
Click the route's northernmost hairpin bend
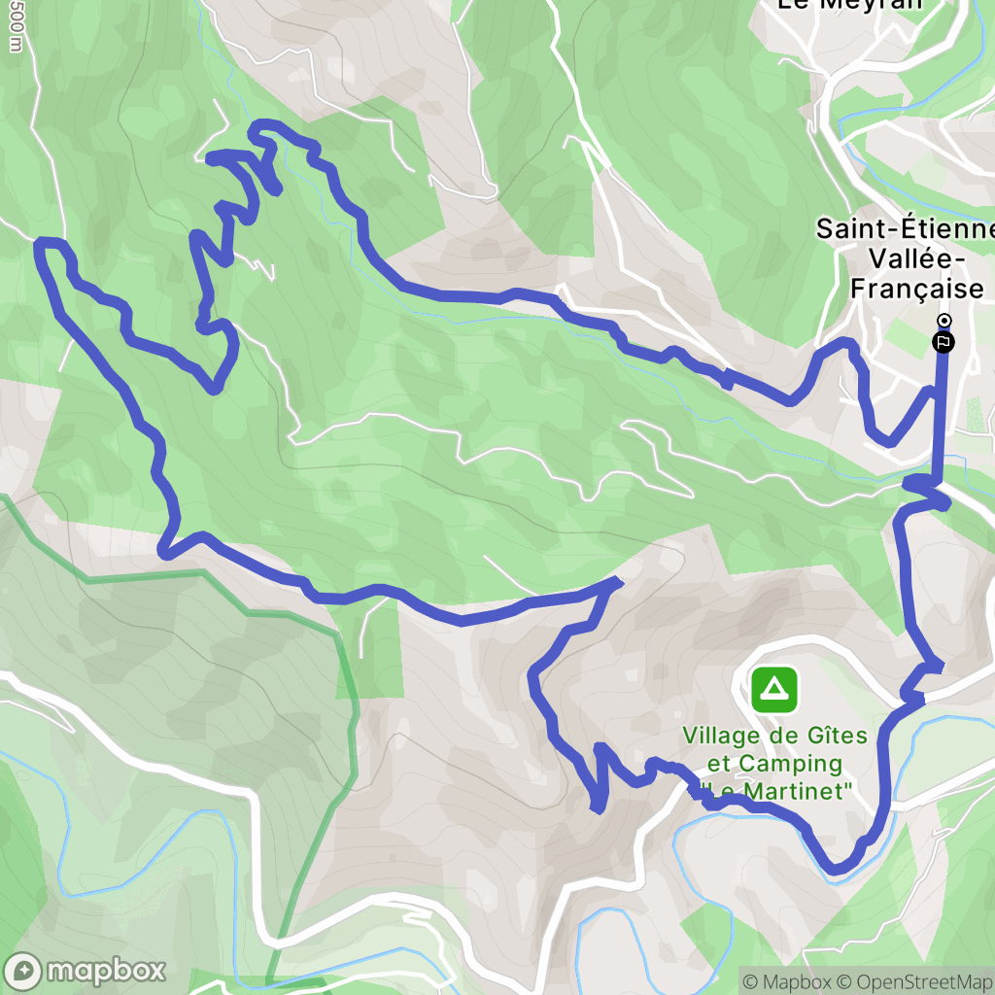tap(260, 125)
